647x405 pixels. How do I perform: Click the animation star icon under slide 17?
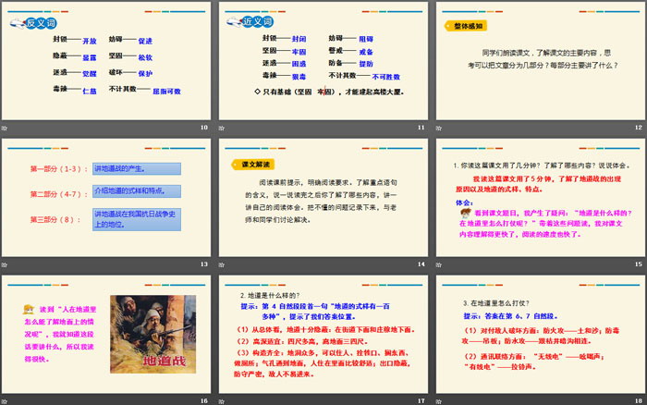pyautogui.click(x=222, y=401)
